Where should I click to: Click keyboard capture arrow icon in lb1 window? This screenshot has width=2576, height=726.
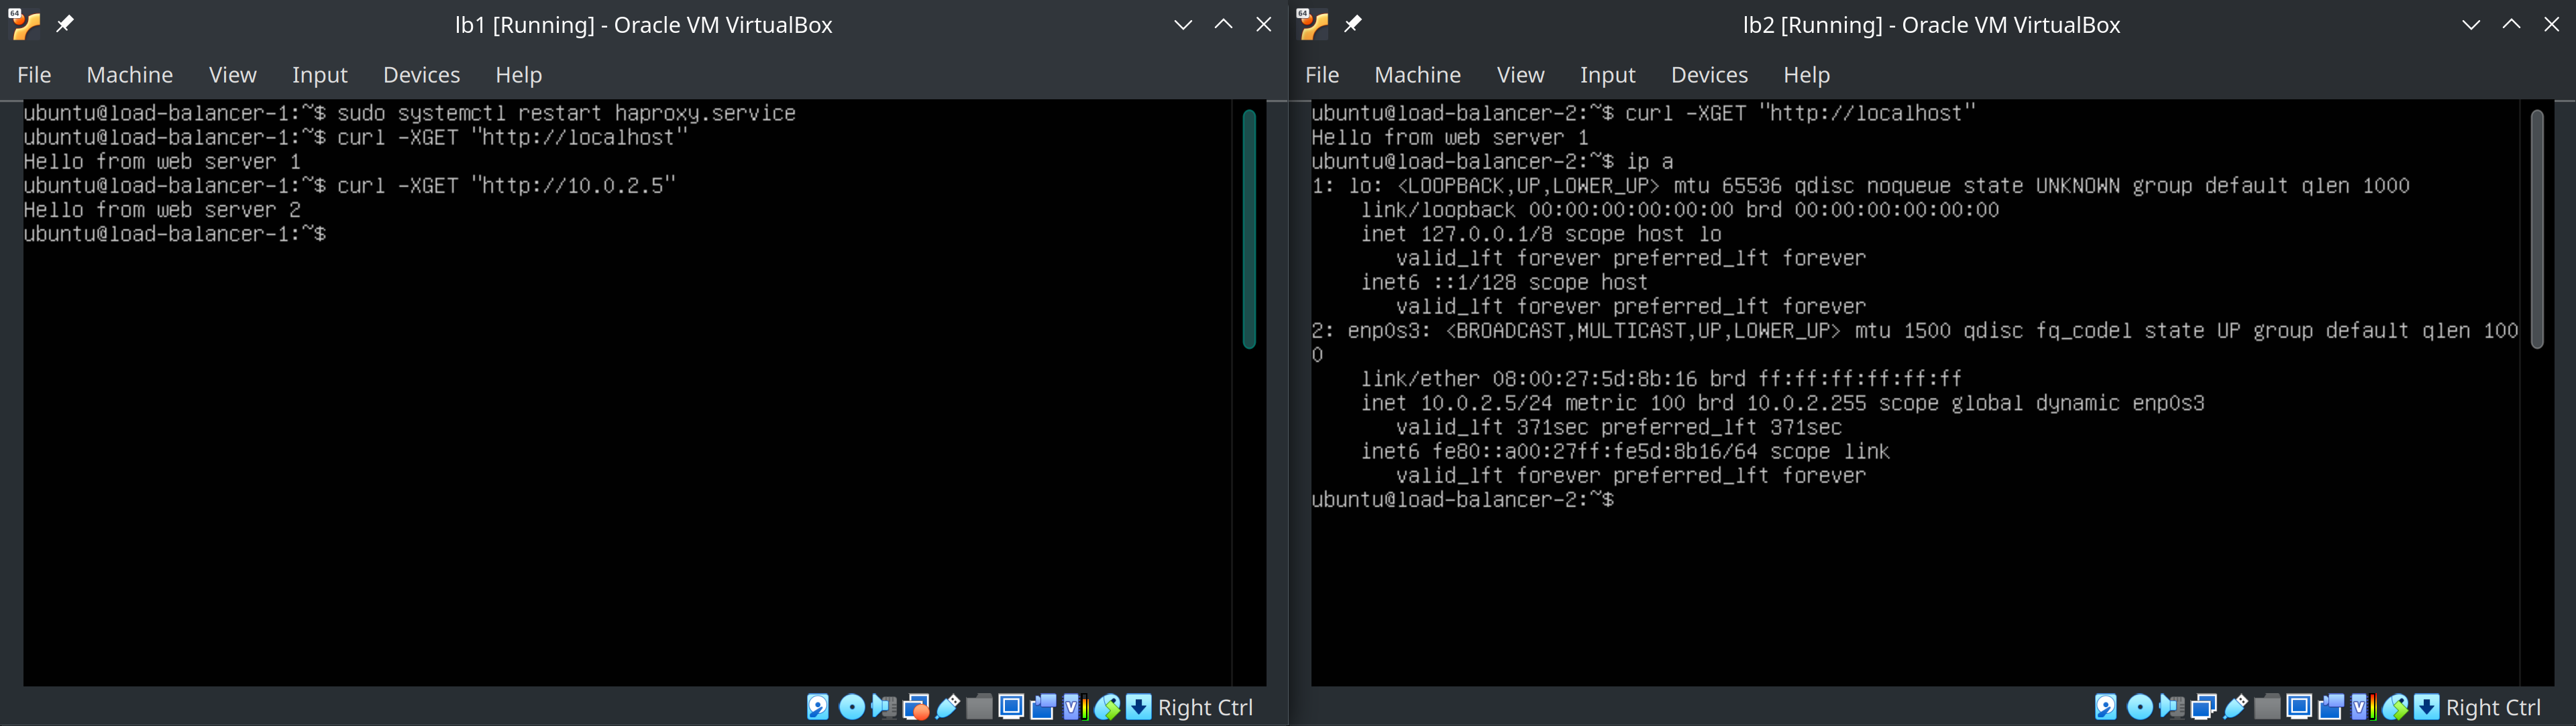[x=1139, y=707]
